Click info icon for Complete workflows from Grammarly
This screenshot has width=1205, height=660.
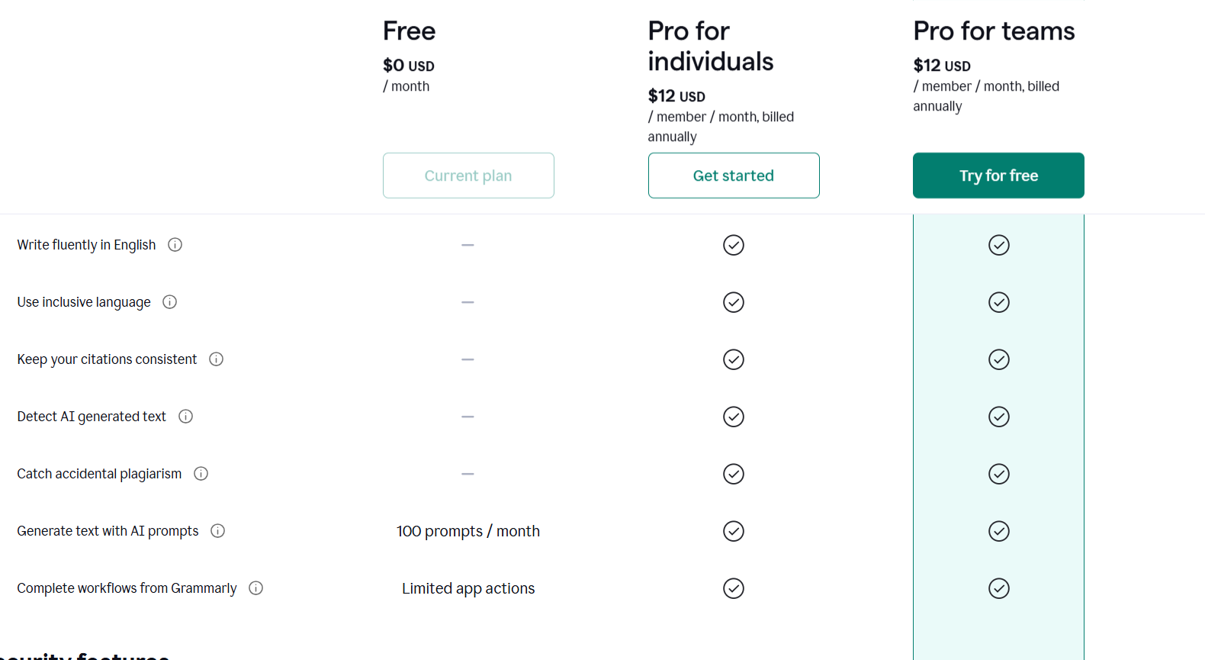click(256, 588)
